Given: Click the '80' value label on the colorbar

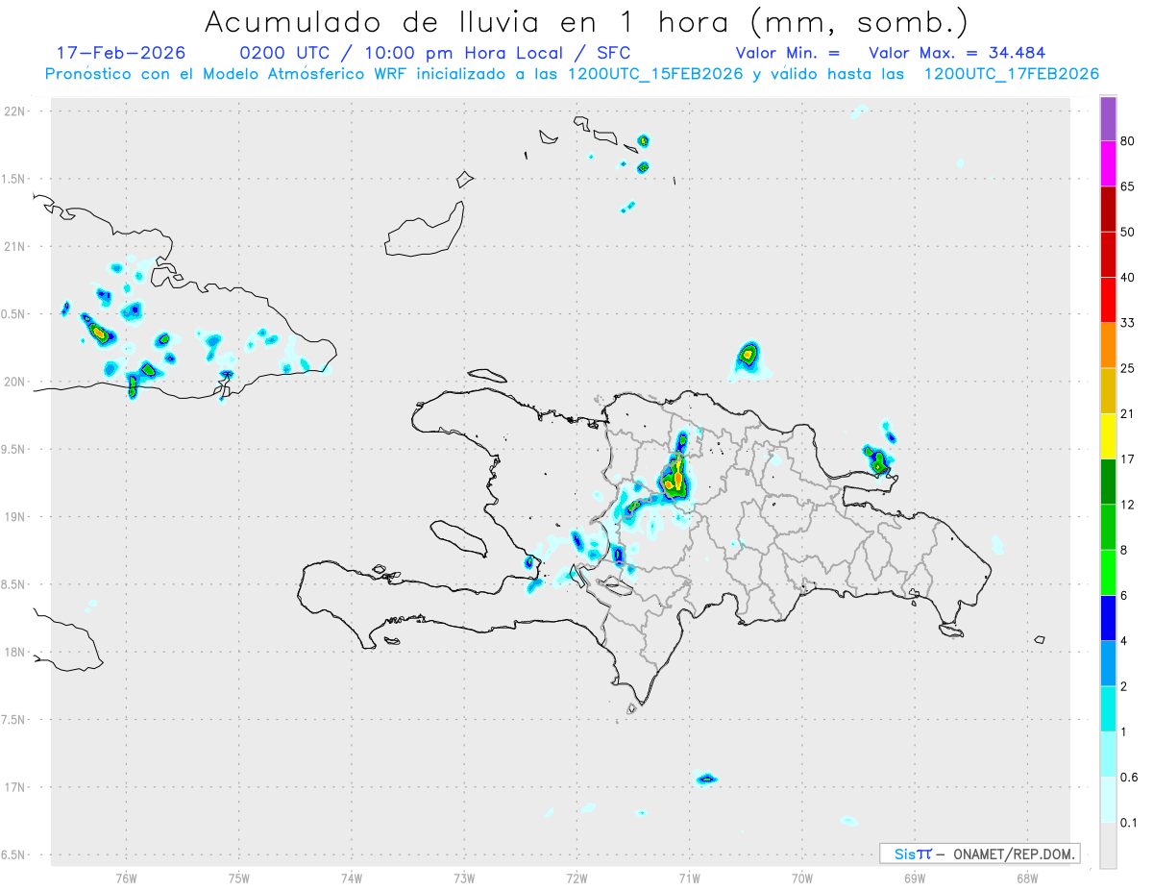Looking at the screenshot, I should pos(1128,141).
